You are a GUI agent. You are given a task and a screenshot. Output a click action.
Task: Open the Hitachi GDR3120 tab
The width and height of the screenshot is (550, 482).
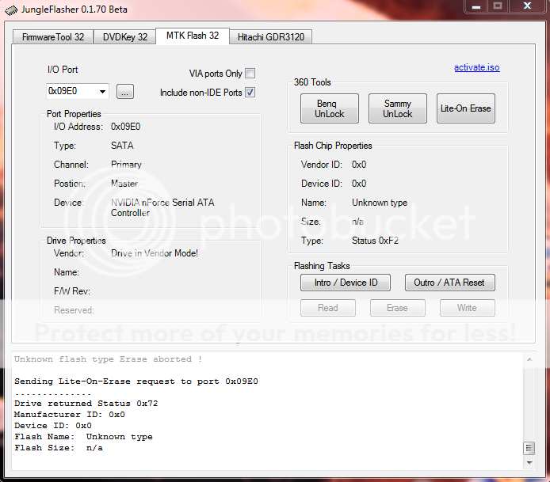[269, 36]
